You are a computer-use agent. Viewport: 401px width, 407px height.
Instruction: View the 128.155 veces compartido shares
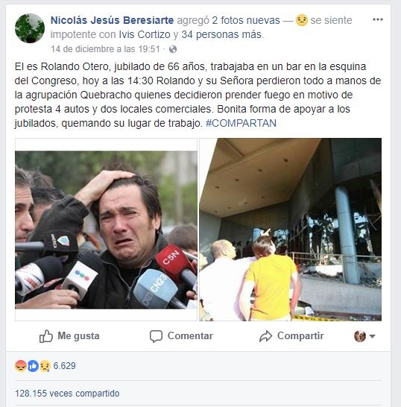pyautogui.click(x=67, y=394)
